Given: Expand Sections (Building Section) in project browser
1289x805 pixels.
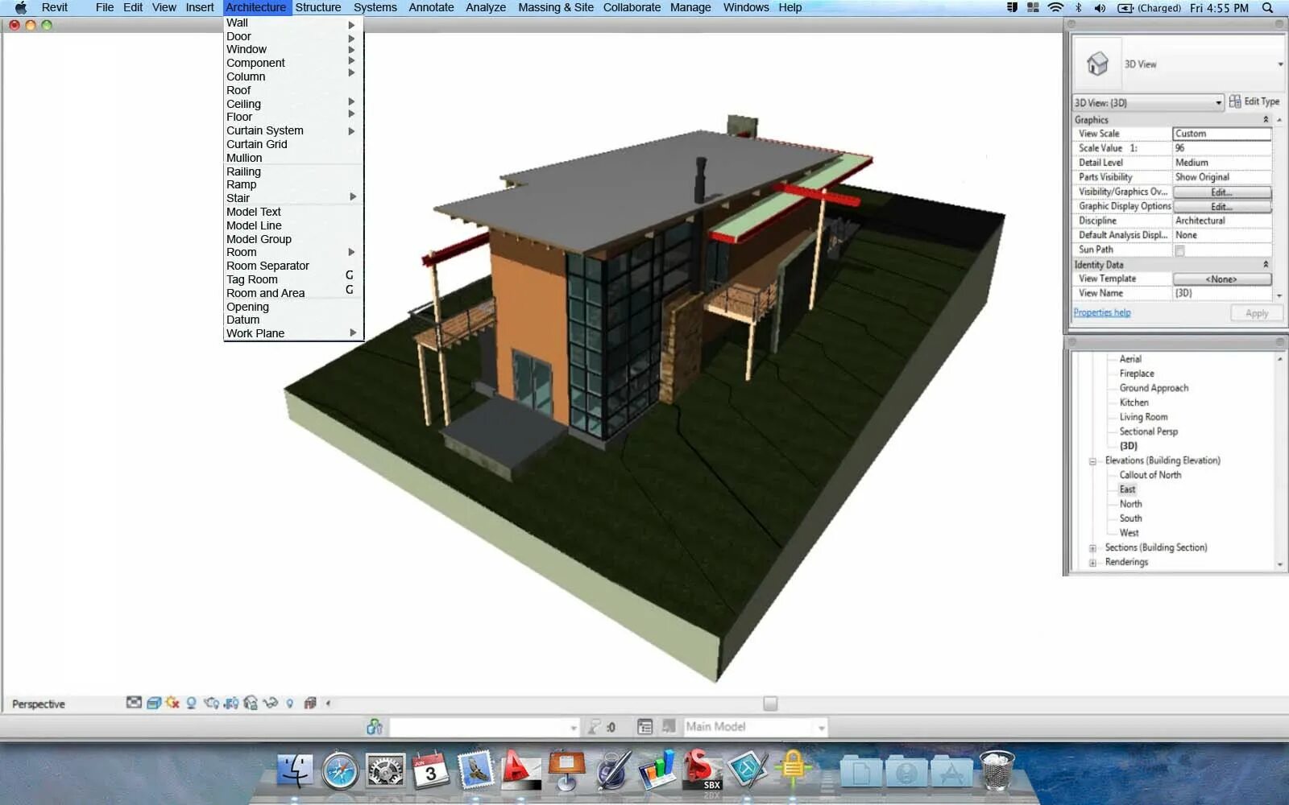Looking at the screenshot, I should click(x=1092, y=547).
